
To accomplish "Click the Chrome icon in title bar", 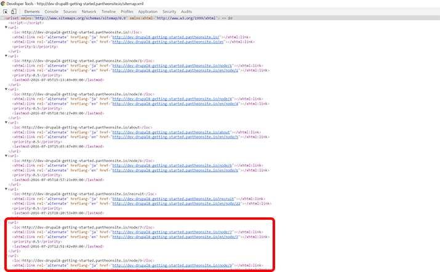I will pos(3,4).
